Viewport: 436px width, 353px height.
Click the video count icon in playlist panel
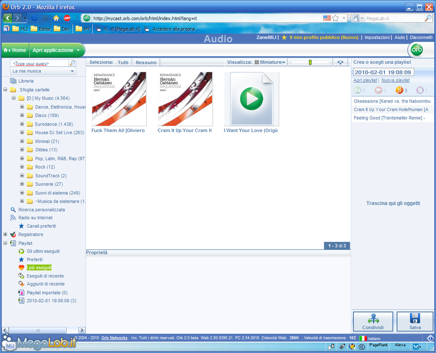point(378,90)
